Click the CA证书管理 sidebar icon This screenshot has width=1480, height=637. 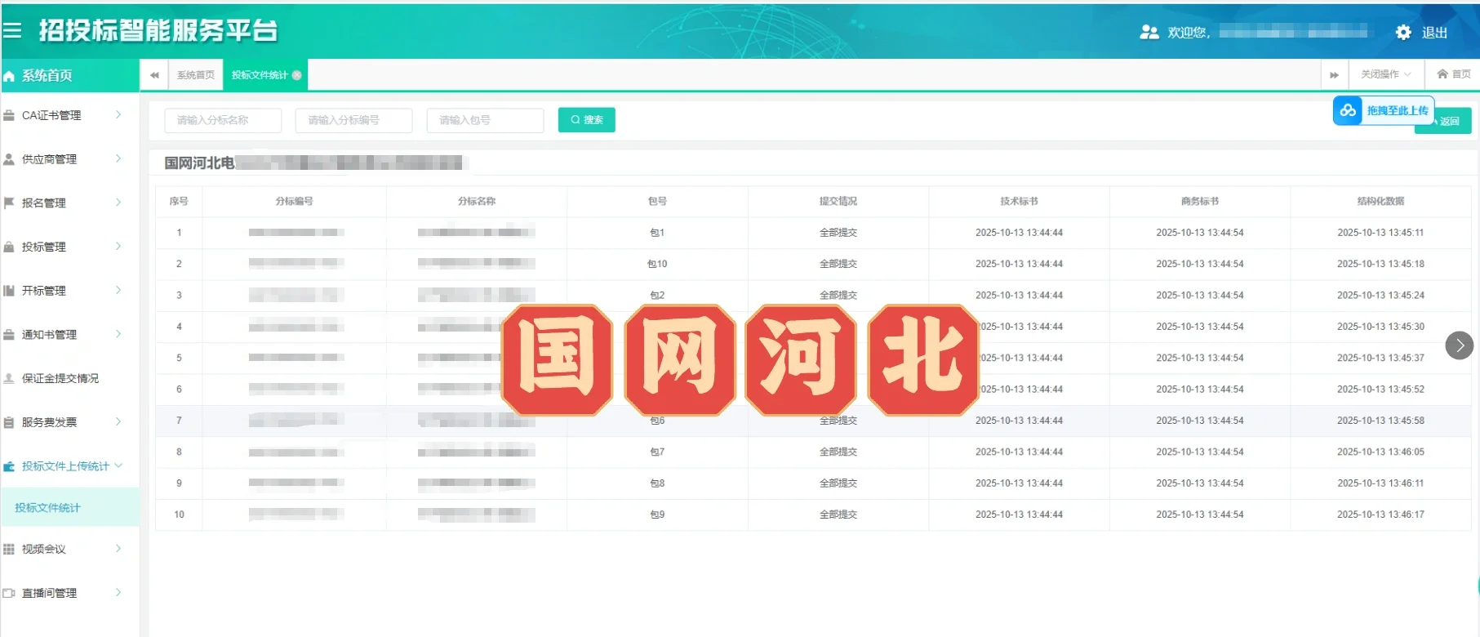point(9,116)
